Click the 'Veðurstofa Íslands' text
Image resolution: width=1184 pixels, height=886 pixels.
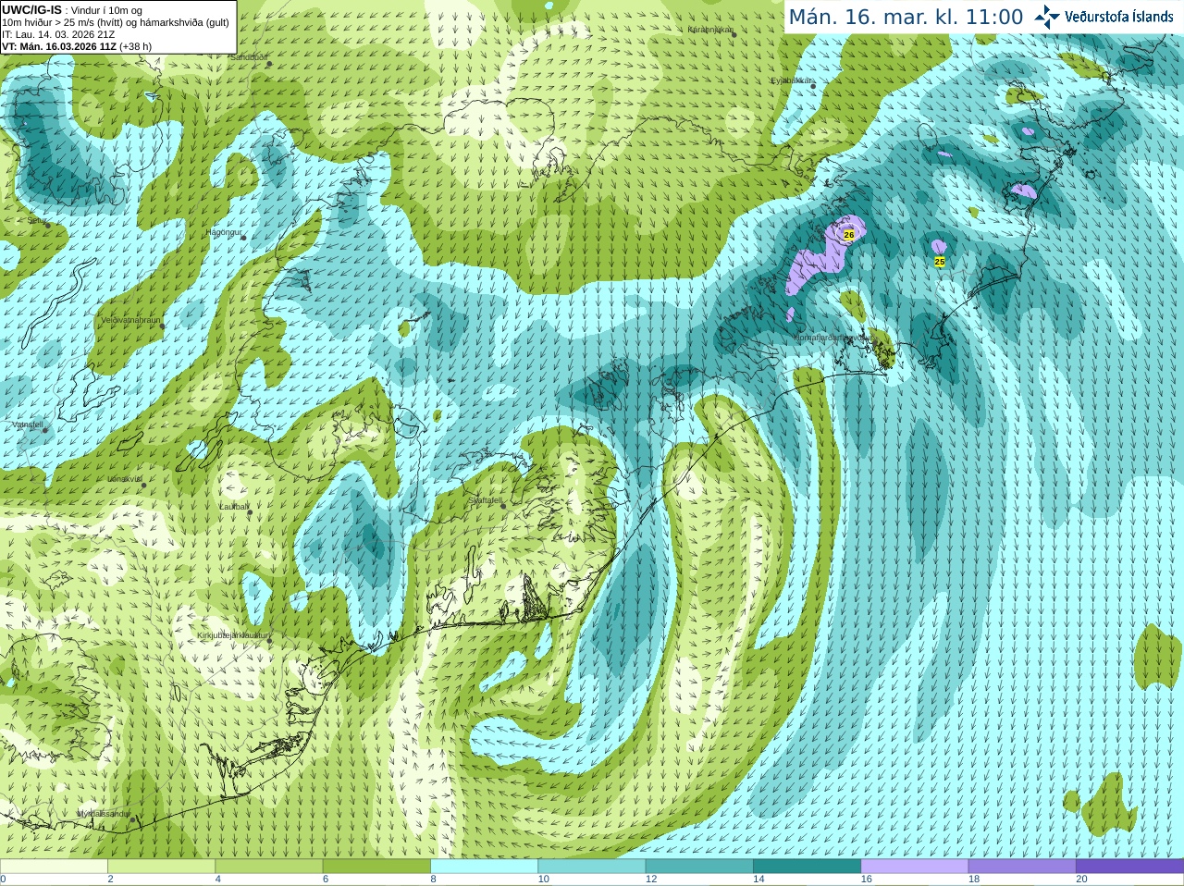click(x=1119, y=17)
